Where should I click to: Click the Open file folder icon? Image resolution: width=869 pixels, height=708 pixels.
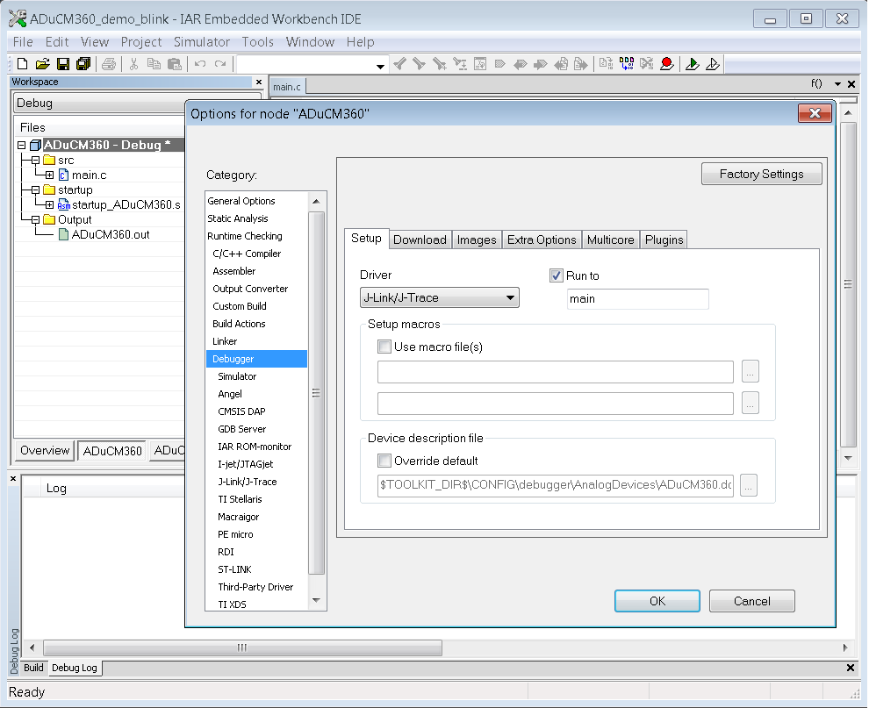pos(43,64)
